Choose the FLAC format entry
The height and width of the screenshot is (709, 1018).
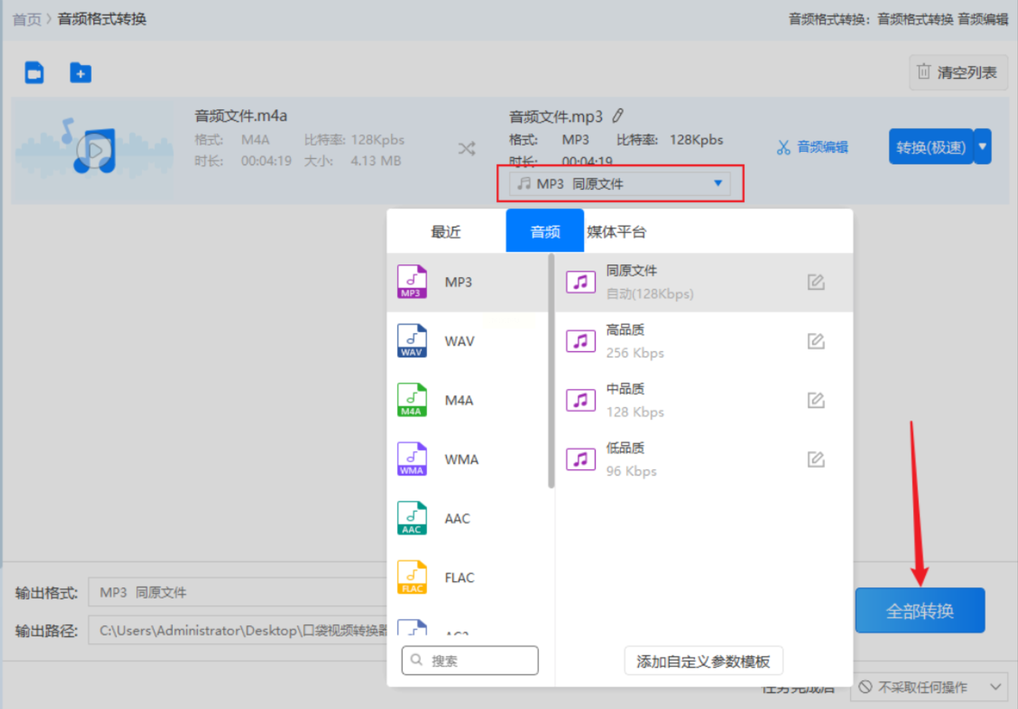pos(459,578)
